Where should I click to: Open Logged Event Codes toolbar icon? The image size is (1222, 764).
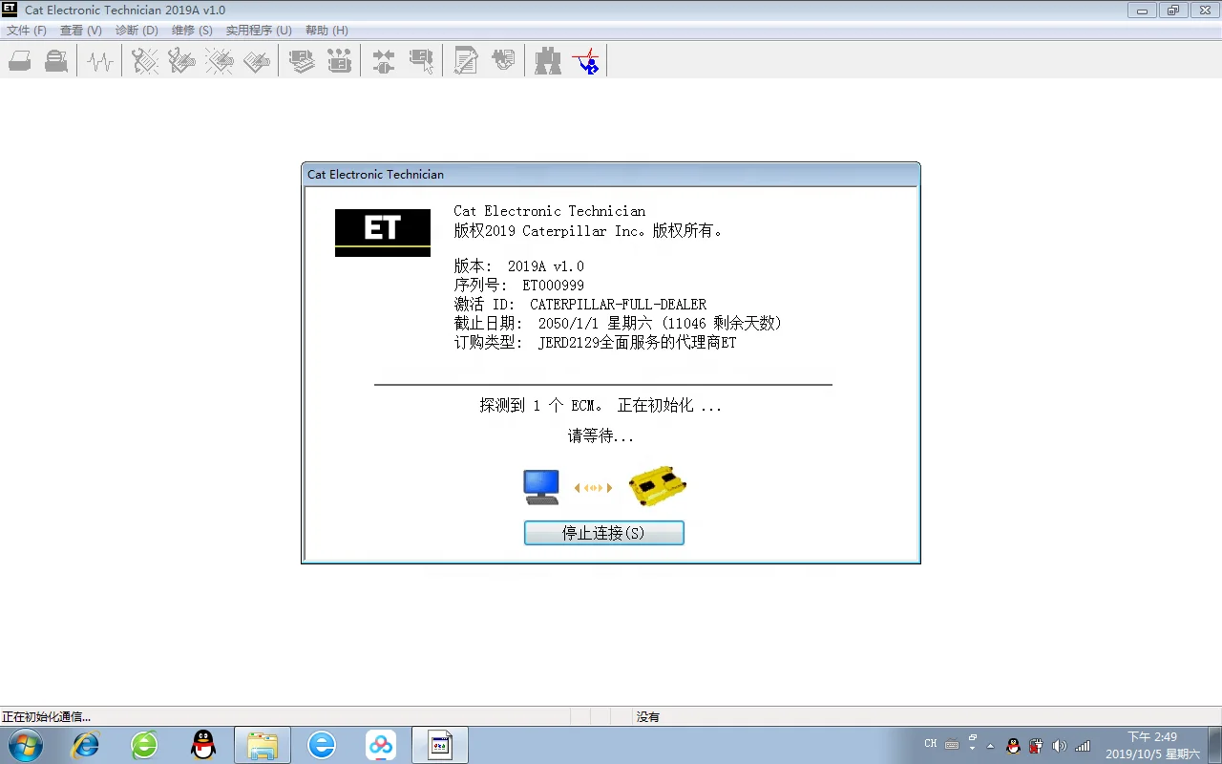click(256, 62)
